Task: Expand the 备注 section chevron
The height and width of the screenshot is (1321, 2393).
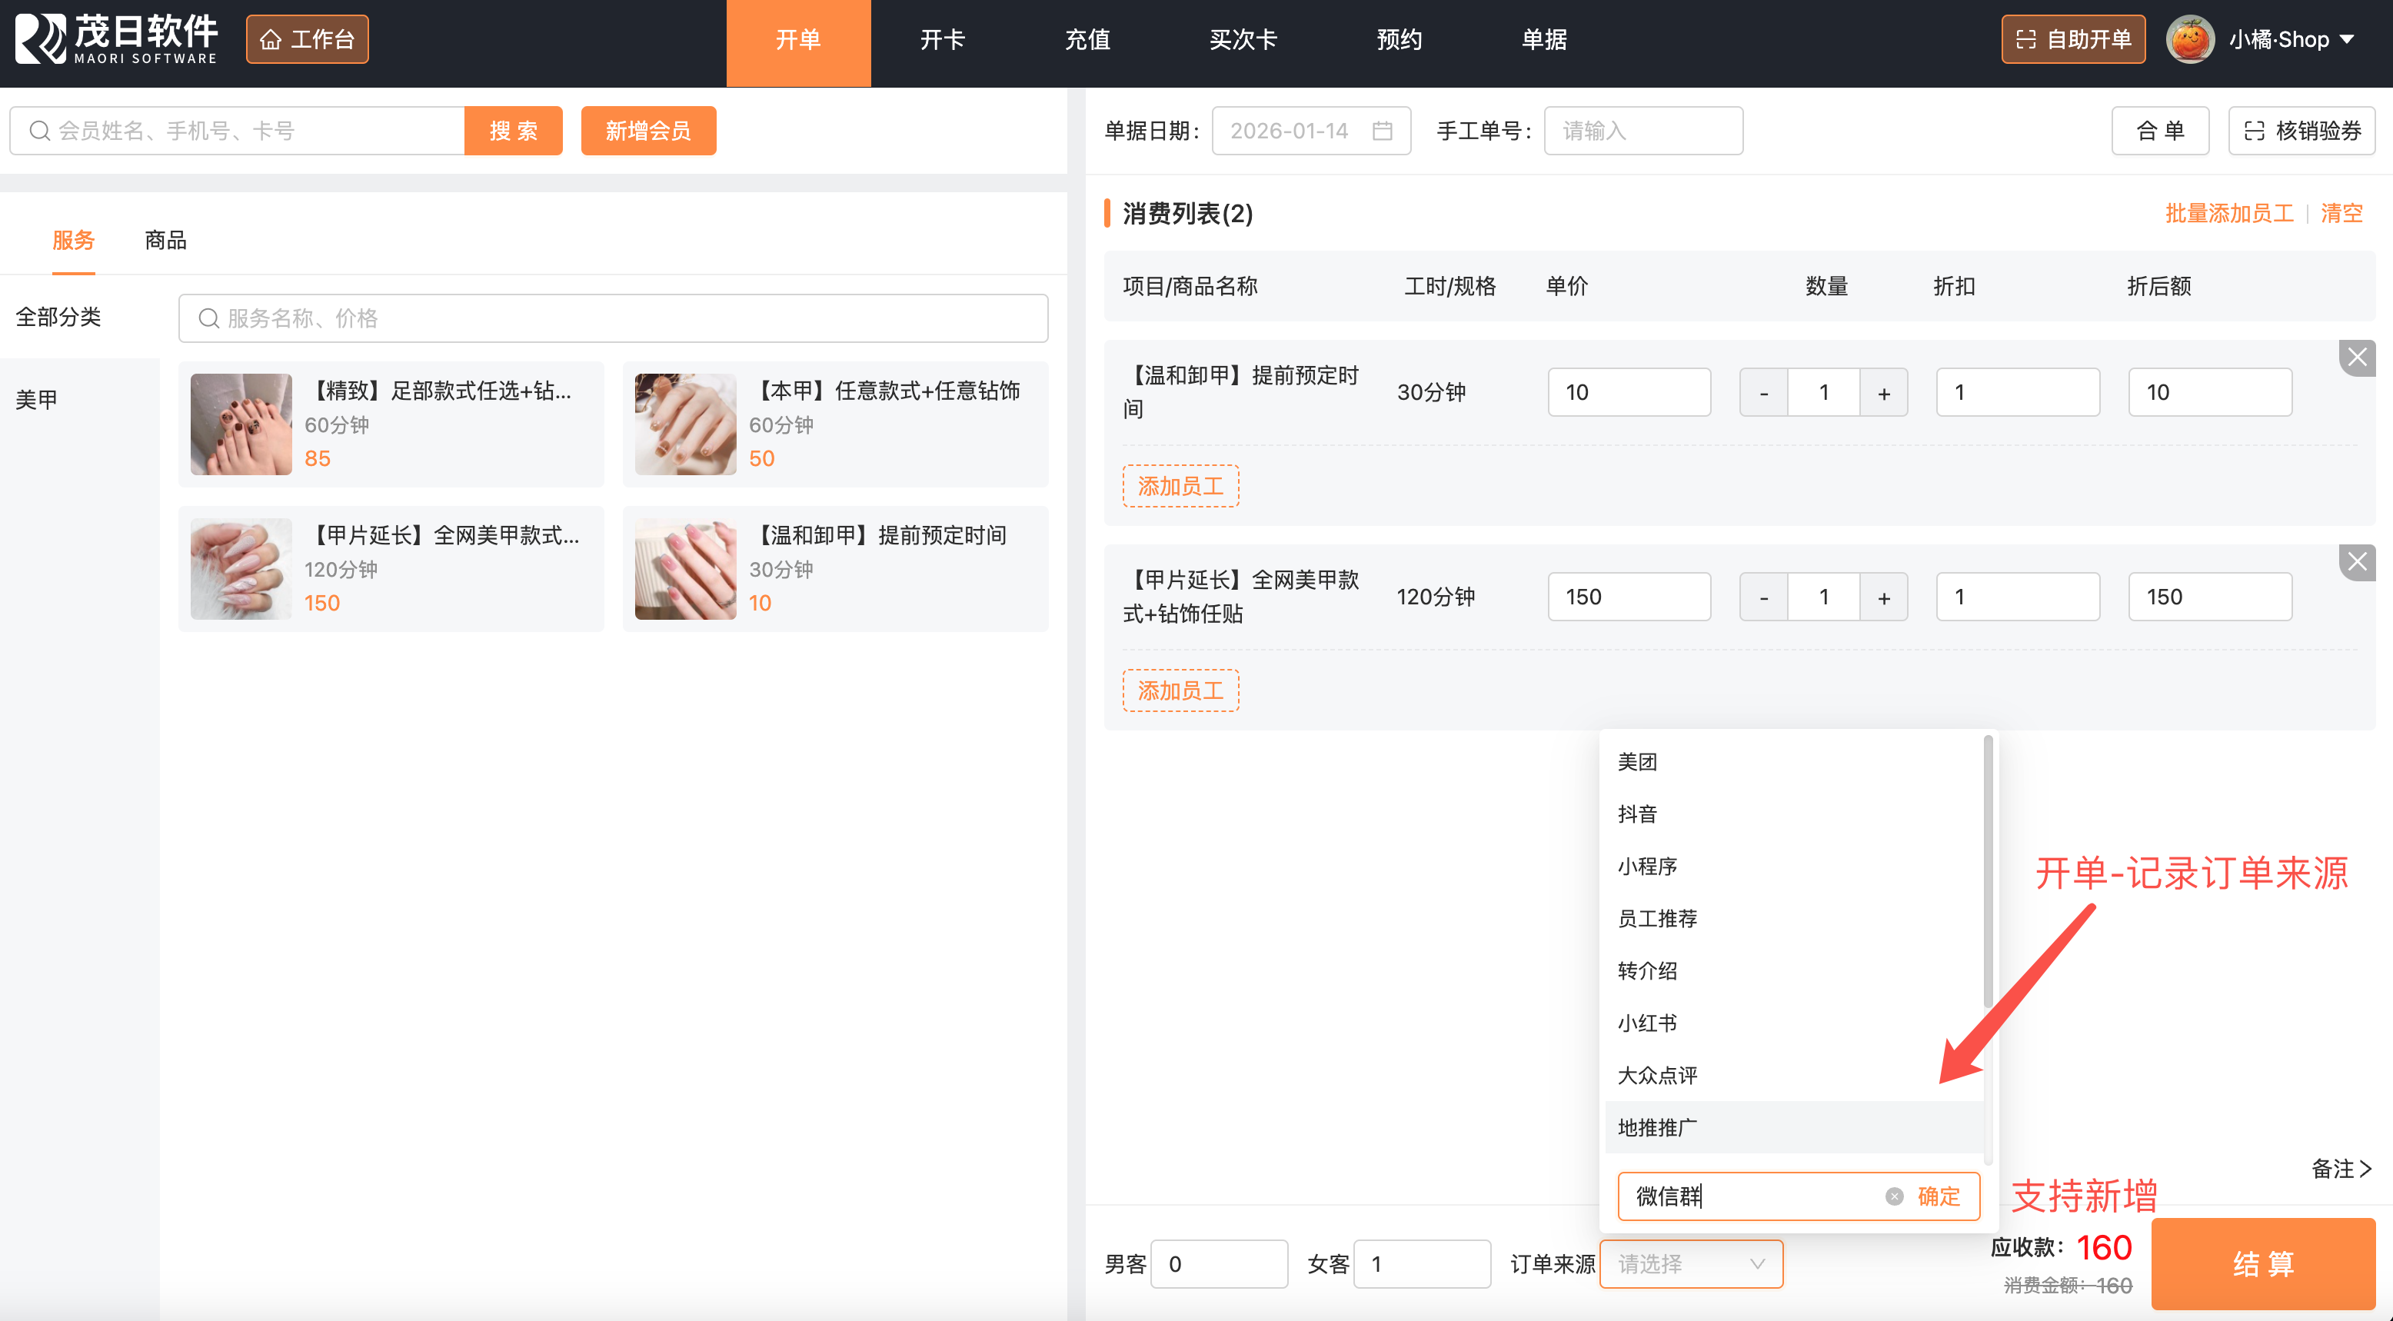Action: tap(2365, 1169)
